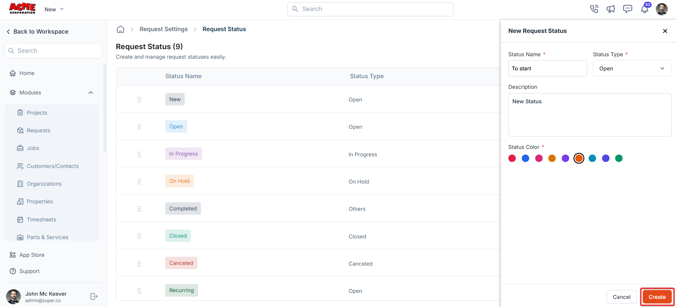Click the drag handle for Completed row
676x307 pixels.
[139, 209]
